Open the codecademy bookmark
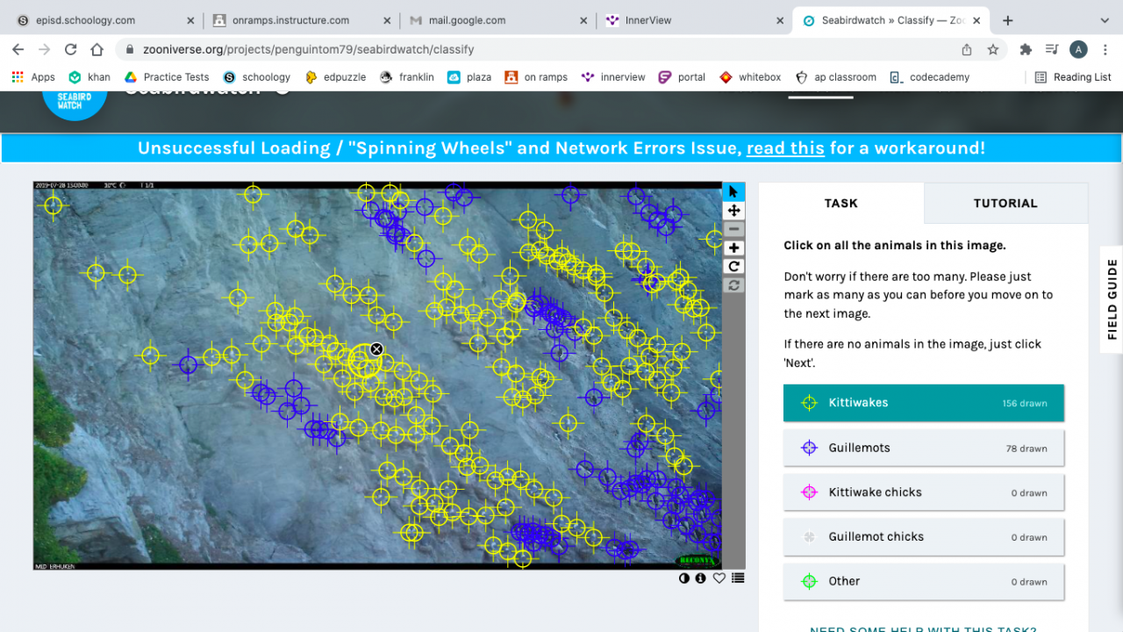Screen dimensions: 1123x632 point(929,77)
